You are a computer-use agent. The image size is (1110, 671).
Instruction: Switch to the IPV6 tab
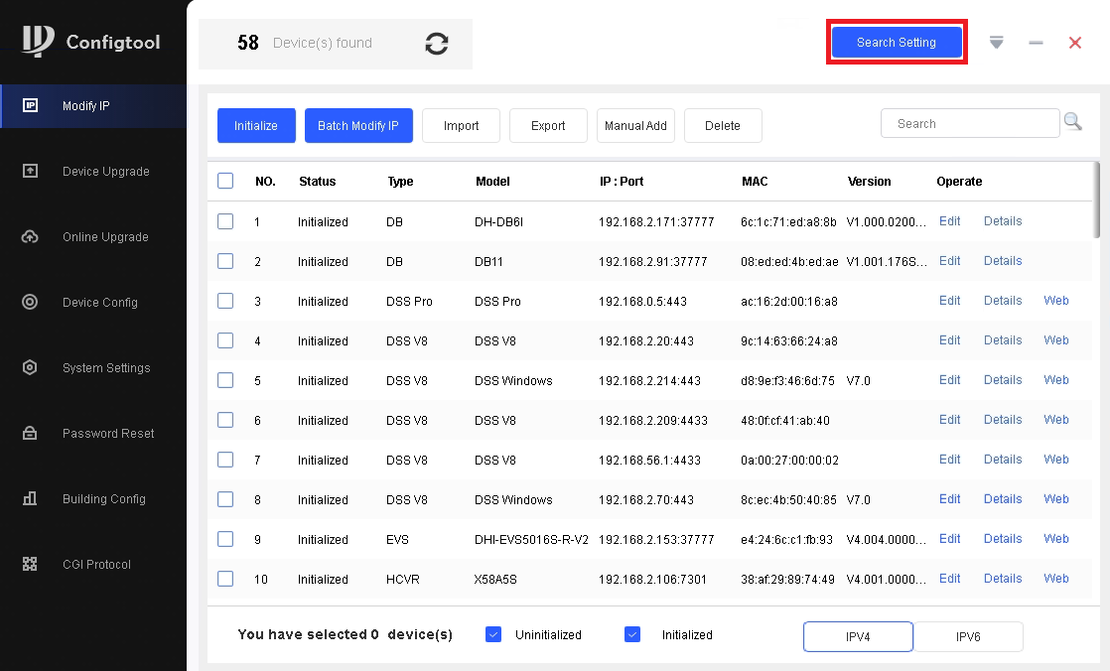pos(967,636)
